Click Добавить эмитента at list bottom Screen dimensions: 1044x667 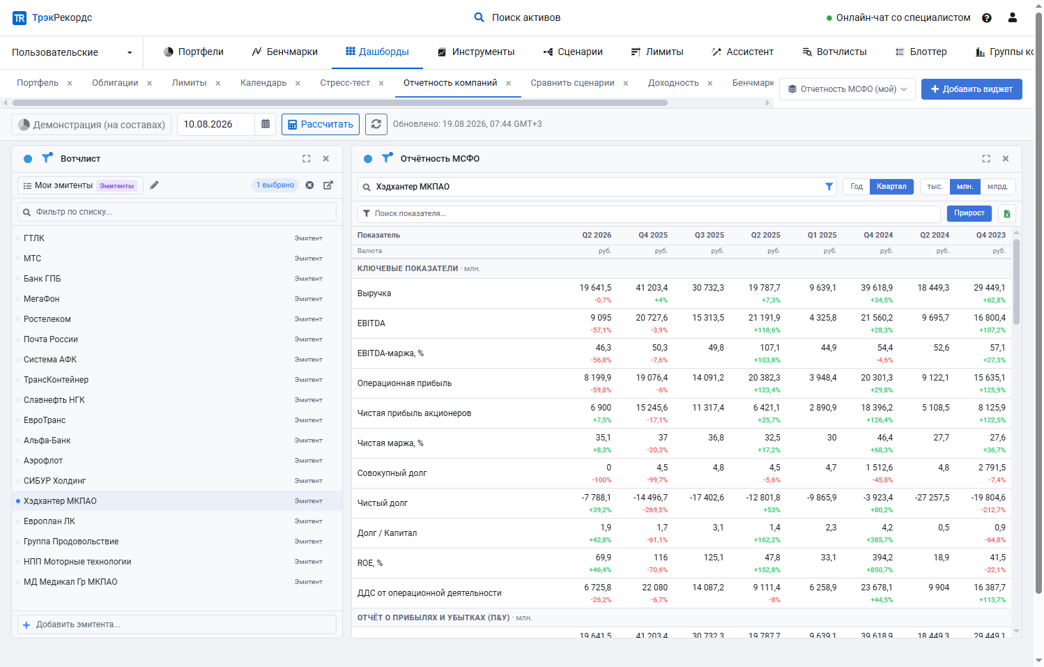tap(177, 624)
